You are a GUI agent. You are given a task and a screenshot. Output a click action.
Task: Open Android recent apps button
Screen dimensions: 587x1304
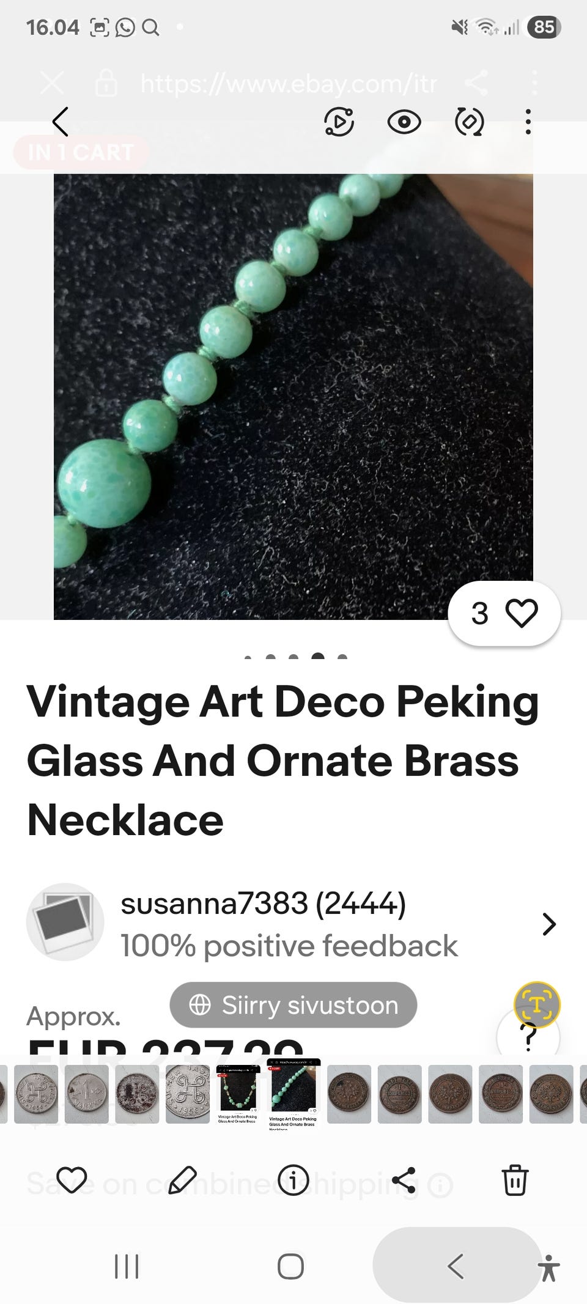click(127, 1266)
